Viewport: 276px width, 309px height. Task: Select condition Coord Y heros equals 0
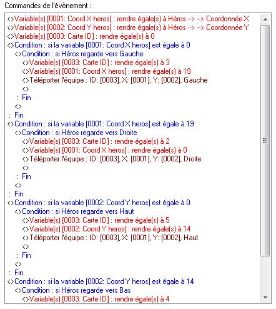point(99,203)
